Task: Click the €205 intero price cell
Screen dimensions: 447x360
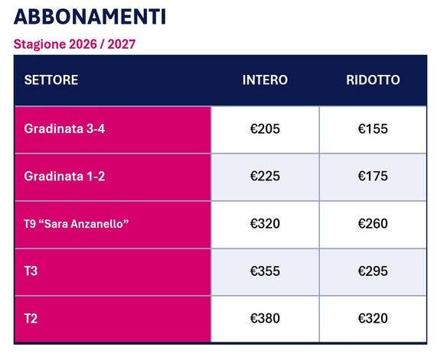Action: [265, 129]
